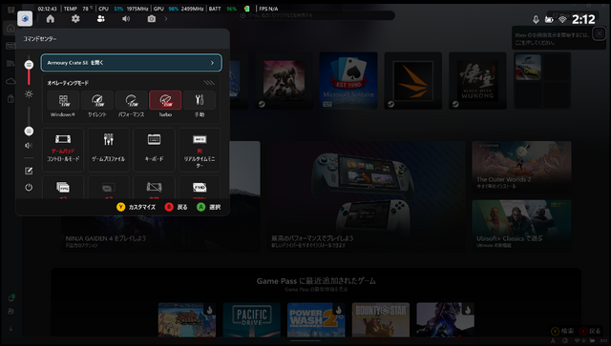The width and height of the screenshot is (611, 346).
Task: Open the Command Center edit layout icon
Action: pos(29,171)
